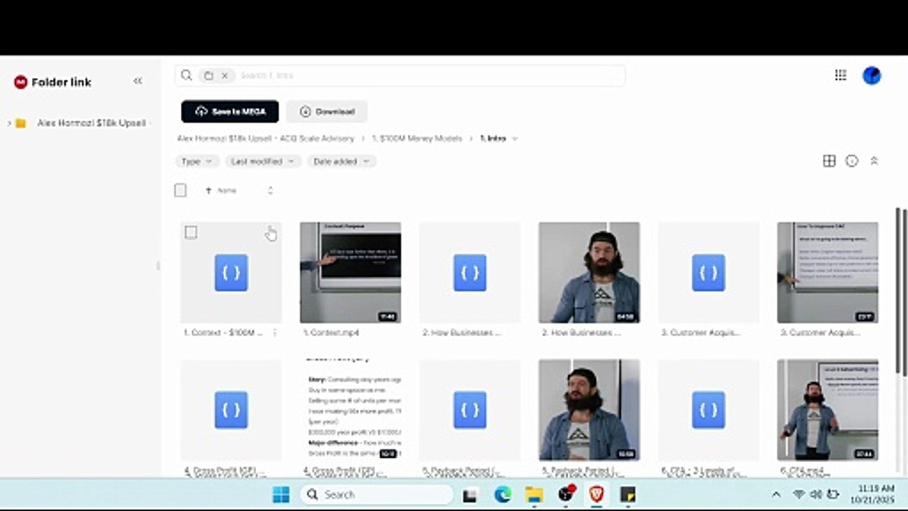The height and width of the screenshot is (511, 908).
Task: Toggle the select-all checkbox
Action: click(x=180, y=190)
